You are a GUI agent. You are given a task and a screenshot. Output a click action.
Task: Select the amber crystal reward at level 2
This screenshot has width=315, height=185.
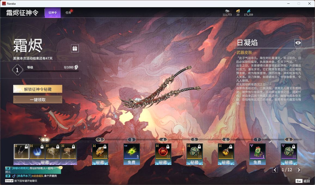click(x=100, y=152)
